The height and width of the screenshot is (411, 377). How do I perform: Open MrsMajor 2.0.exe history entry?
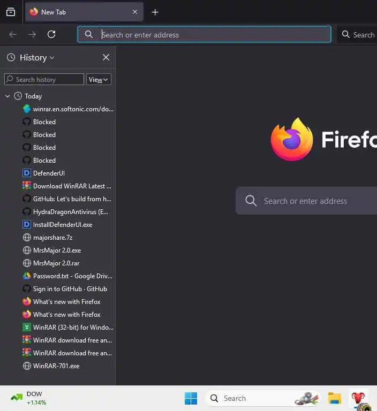click(52, 250)
